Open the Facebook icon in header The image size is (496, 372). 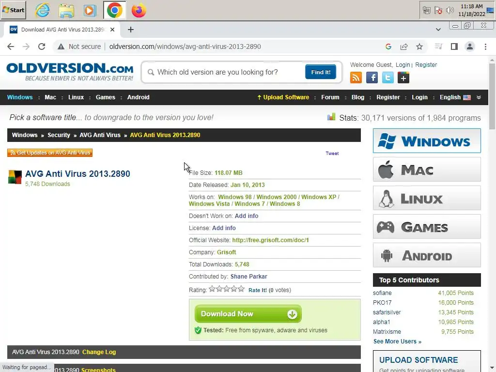372,77
